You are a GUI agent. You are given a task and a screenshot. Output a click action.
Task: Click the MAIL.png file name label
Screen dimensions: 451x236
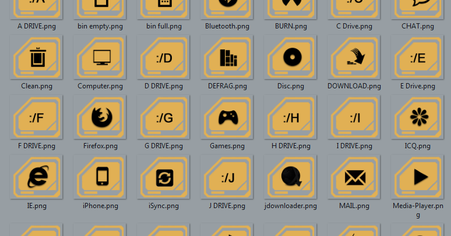point(354,206)
